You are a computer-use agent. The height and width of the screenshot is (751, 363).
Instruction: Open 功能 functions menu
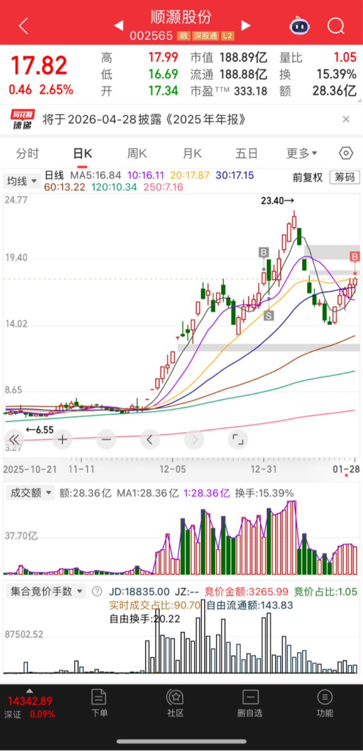coord(325,703)
